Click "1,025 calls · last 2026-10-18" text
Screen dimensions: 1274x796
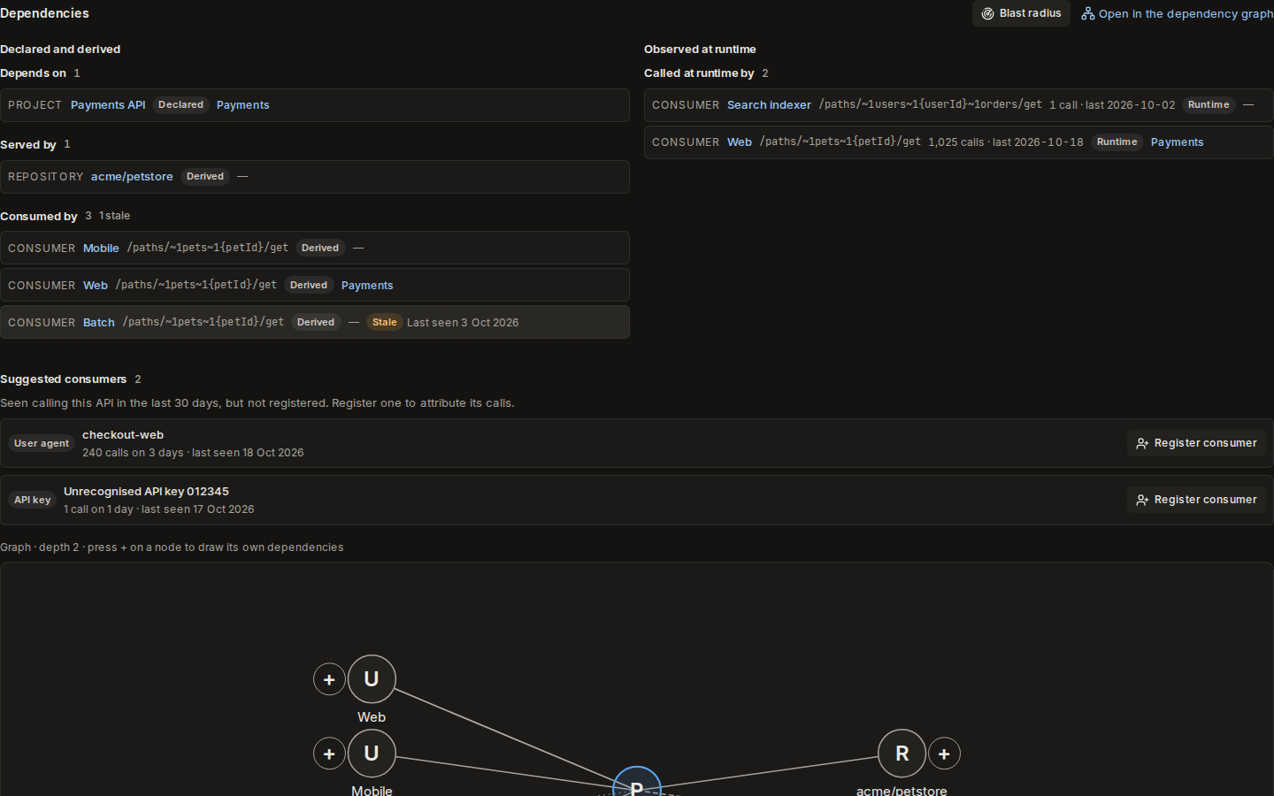tap(1006, 142)
